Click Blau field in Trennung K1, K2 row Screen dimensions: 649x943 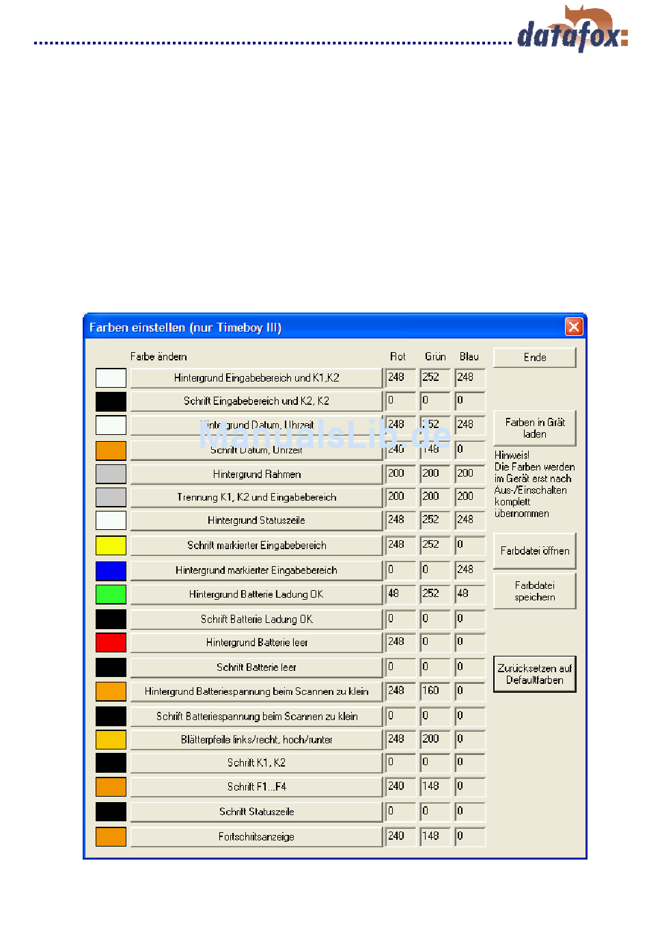470,497
